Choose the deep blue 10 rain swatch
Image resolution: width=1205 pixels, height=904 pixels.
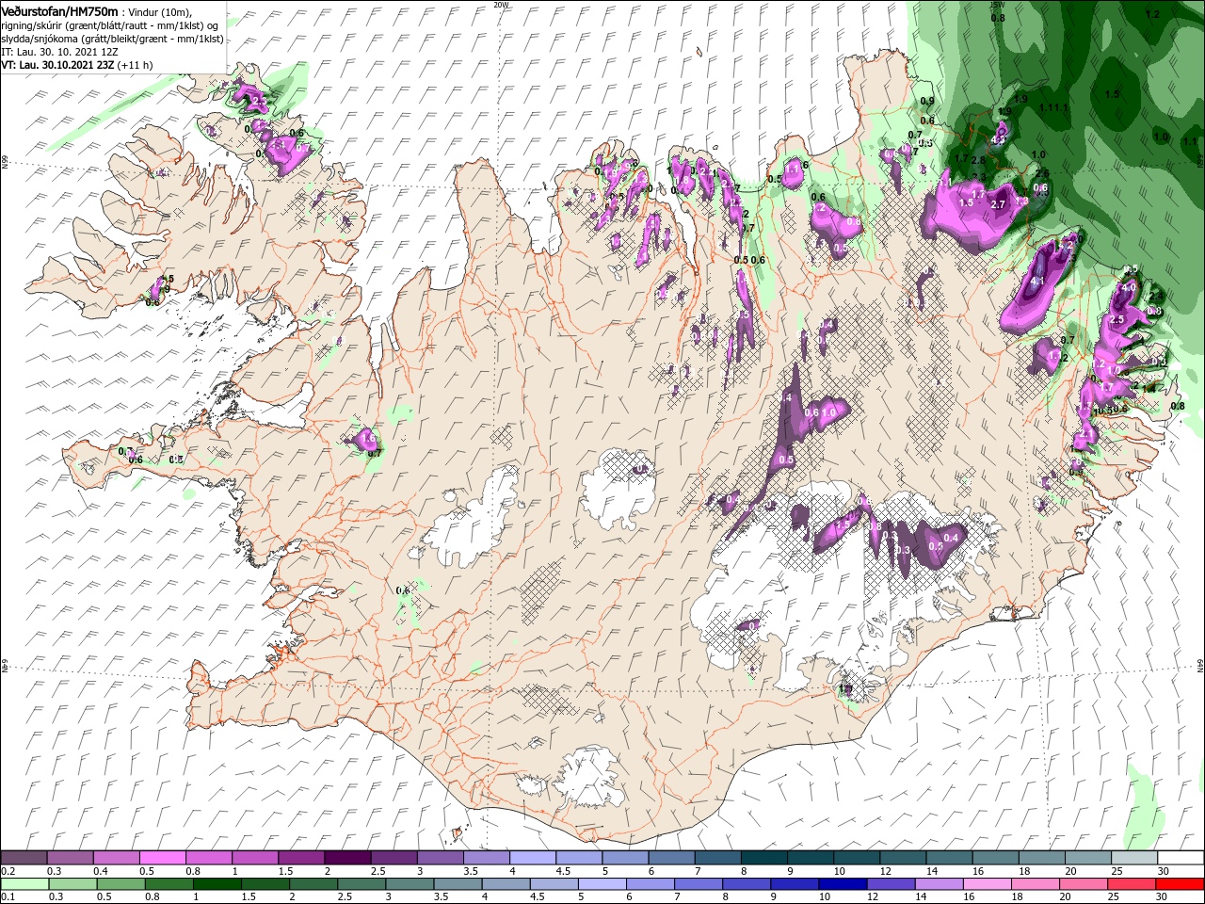coord(843,884)
